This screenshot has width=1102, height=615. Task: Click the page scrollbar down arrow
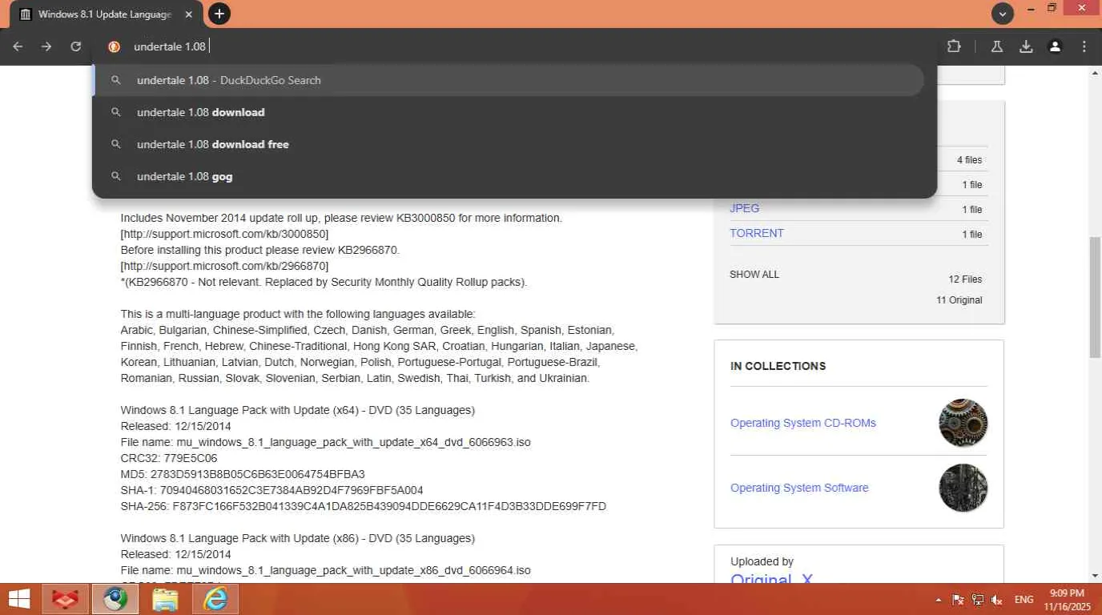point(1095,576)
